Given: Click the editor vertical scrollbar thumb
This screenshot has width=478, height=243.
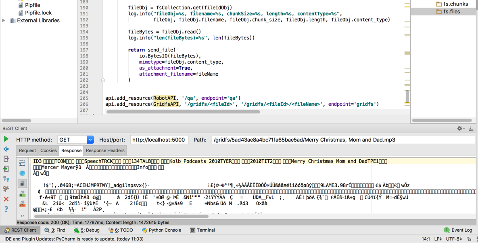Looking at the screenshot, I should (x=407, y=97).
